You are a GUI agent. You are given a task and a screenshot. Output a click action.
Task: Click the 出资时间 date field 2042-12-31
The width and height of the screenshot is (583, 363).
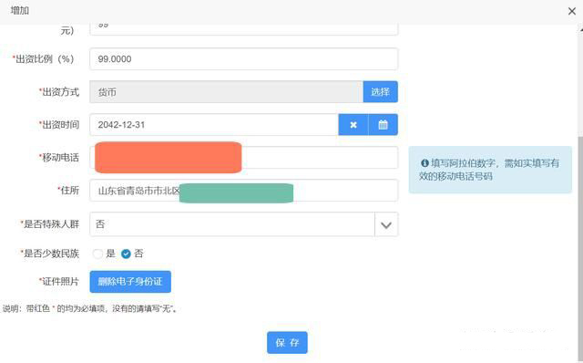tap(214, 125)
